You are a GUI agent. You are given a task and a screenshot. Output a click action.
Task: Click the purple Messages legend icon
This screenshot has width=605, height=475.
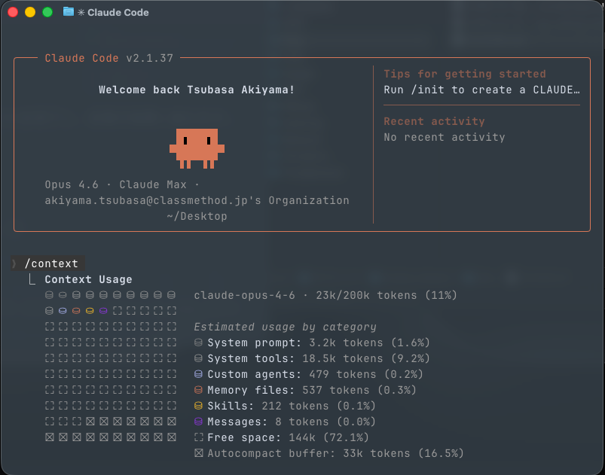pyautogui.click(x=199, y=422)
